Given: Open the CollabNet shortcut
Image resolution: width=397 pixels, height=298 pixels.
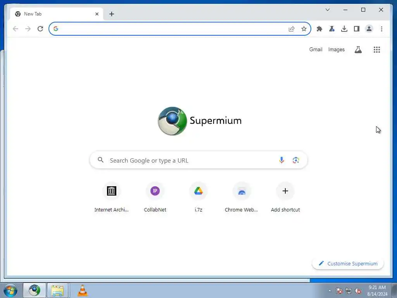Looking at the screenshot, I should coord(155,197).
